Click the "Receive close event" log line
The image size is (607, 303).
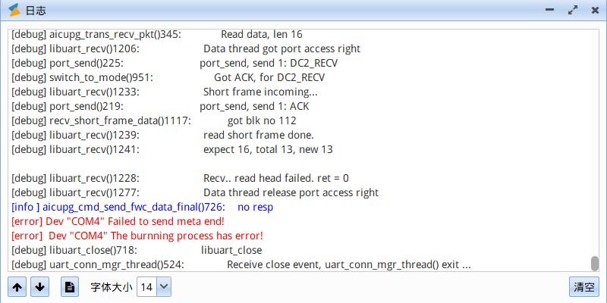pos(241,264)
